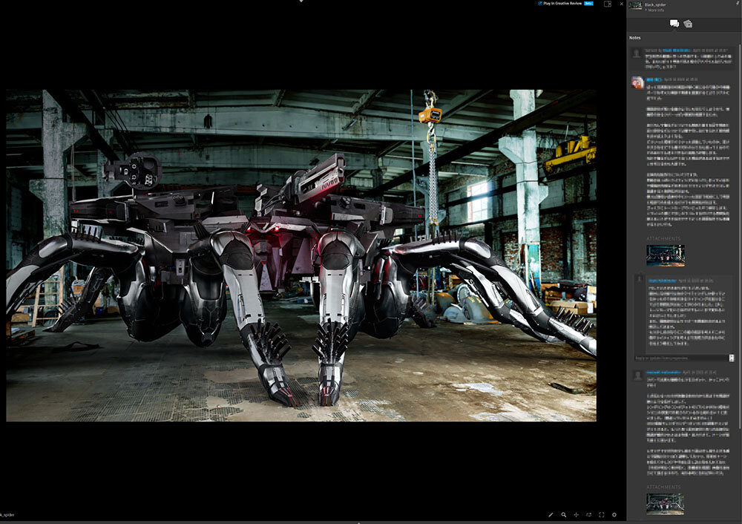Click Play in Creative Review link
The image size is (742, 524).
(562, 4)
